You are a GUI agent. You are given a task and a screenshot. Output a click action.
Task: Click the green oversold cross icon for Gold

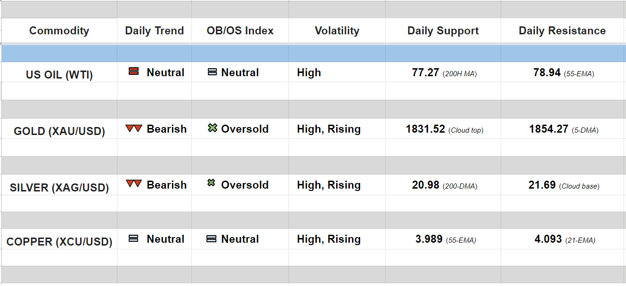click(212, 128)
